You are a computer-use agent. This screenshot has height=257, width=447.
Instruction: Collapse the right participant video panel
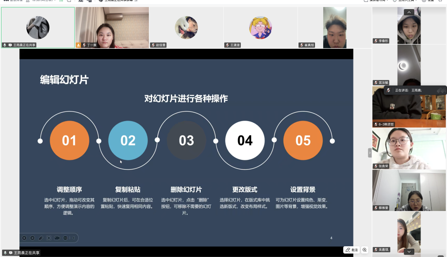[x=370, y=153]
